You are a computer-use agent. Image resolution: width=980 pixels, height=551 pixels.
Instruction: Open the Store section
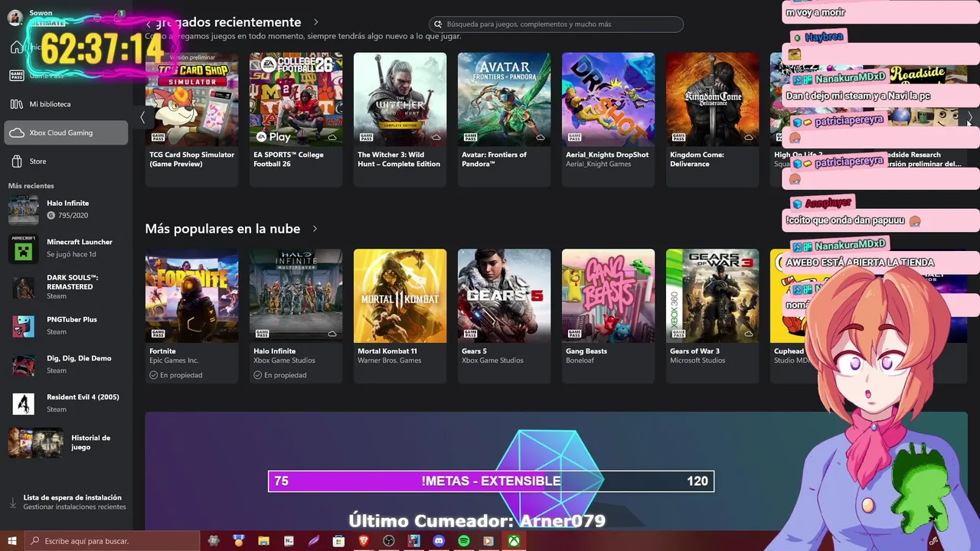click(x=66, y=161)
